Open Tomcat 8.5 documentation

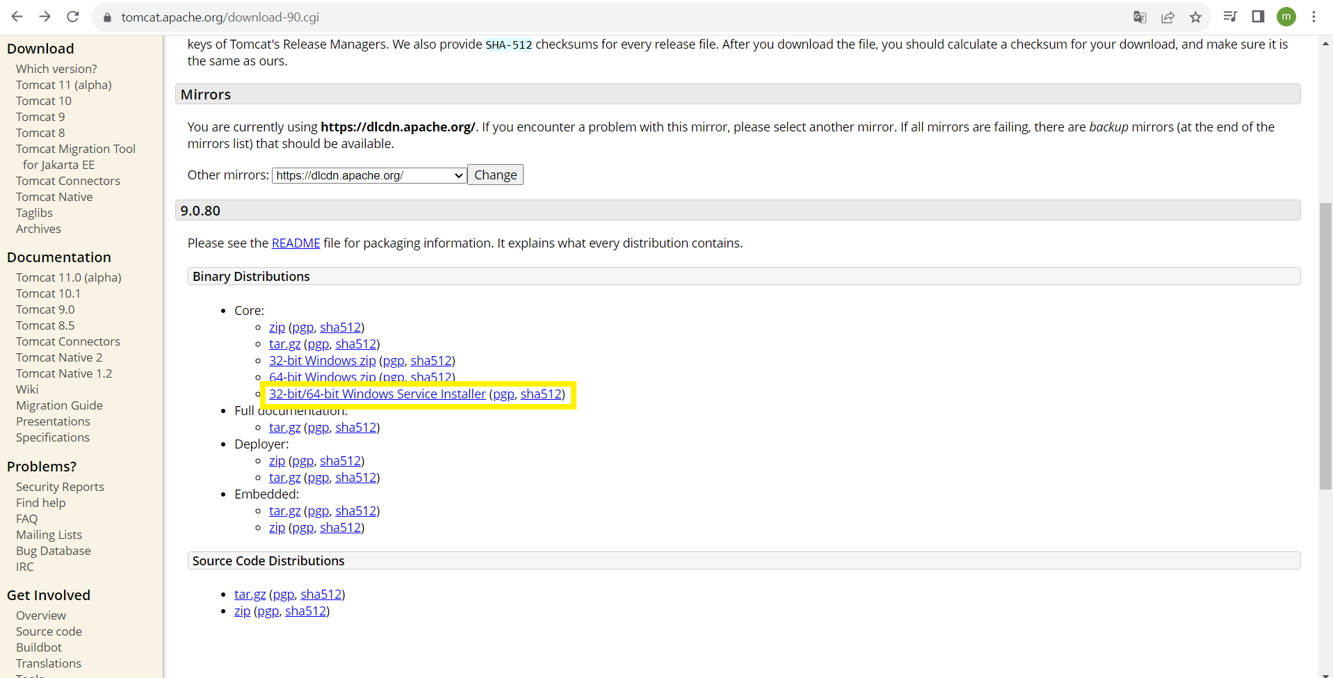click(45, 325)
